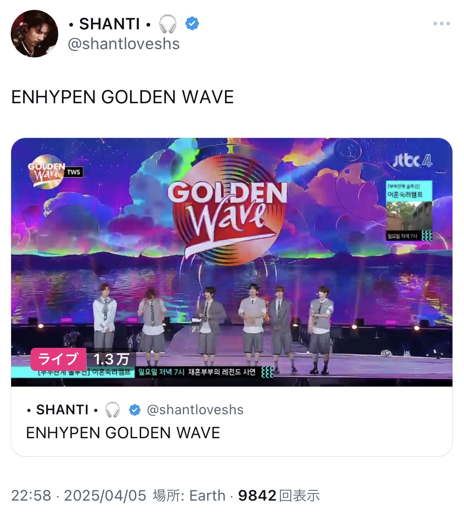464x513 pixels.
Task: Click the blue verified badge in header
Action: click(192, 24)
